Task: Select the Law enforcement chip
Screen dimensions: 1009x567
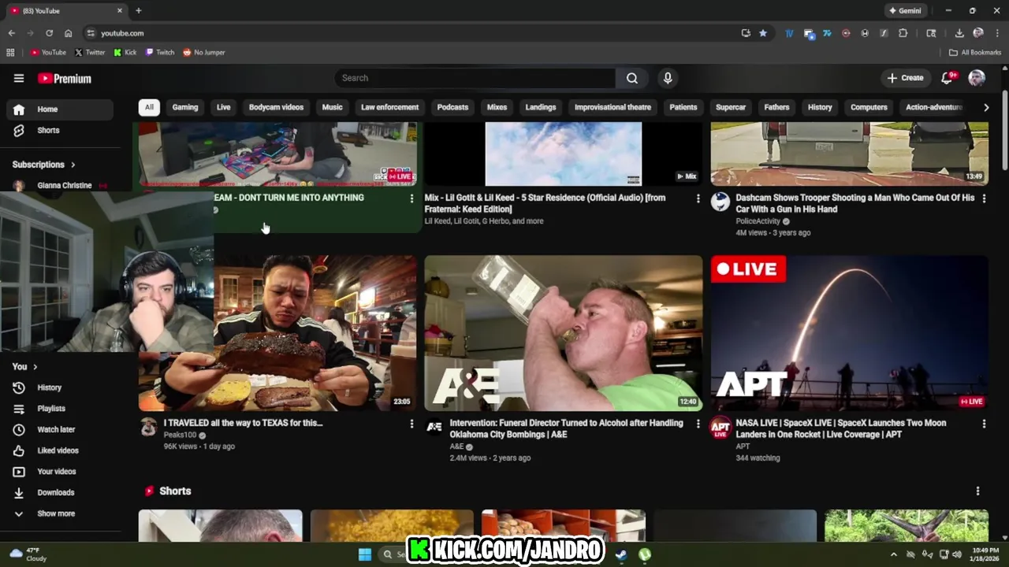Action: click(x=389, y=107)
